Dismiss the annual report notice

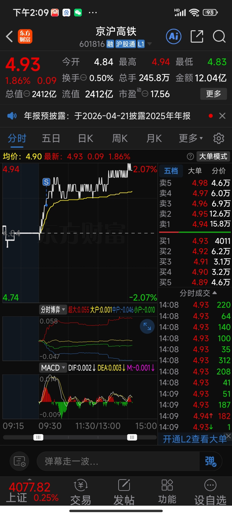point(222,116)
